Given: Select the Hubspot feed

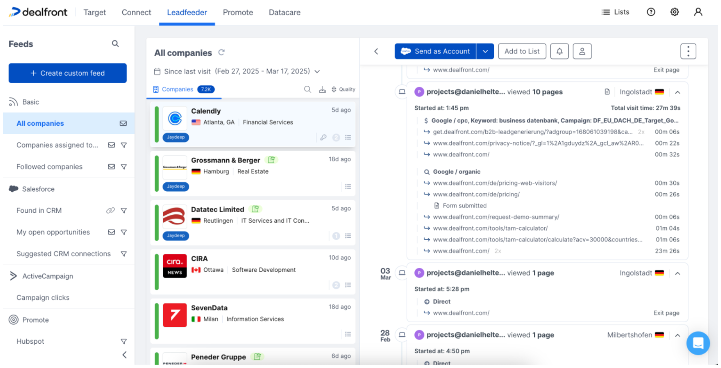Looking at the screenshot, I should click(30, 341).
